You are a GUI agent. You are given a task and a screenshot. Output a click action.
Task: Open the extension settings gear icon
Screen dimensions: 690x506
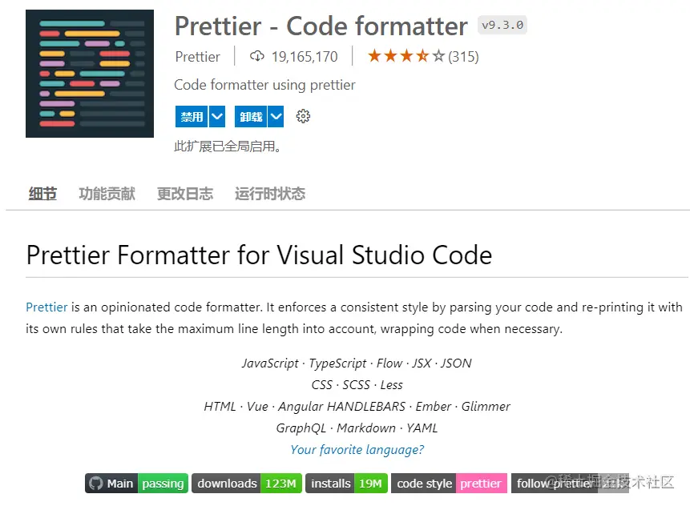[303, 116]
